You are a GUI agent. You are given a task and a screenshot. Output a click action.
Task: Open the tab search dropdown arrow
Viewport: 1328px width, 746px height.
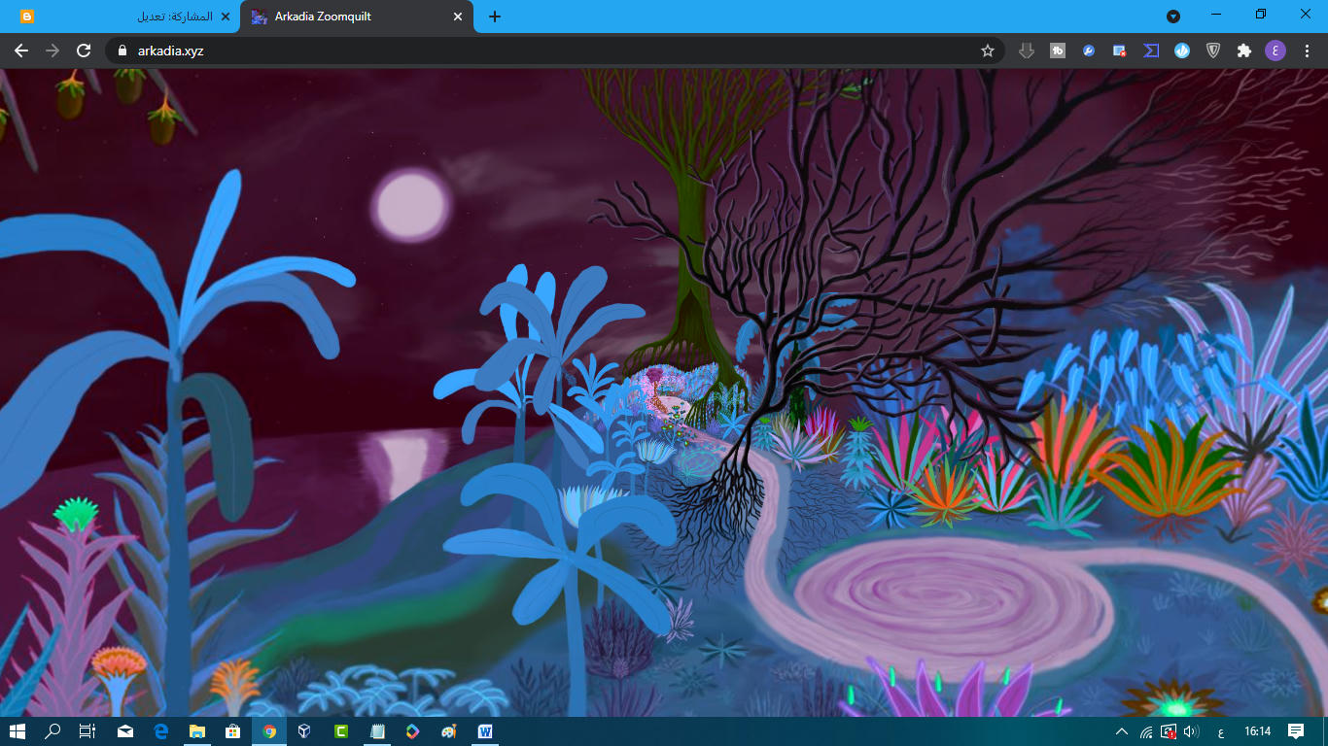point(1173,17)
